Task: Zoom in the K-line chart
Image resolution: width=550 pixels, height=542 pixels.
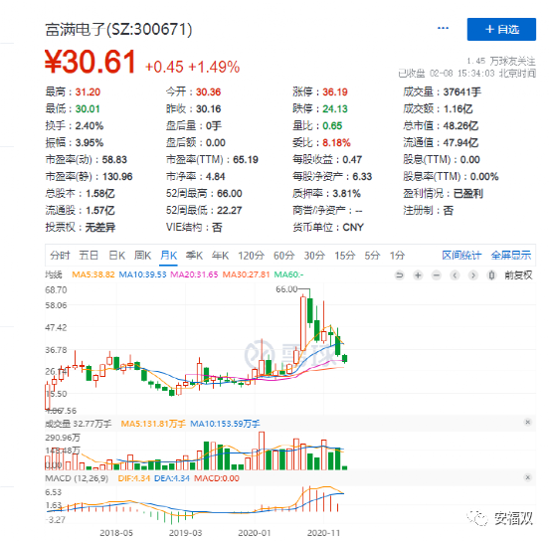Action: [x=418, y=275]
